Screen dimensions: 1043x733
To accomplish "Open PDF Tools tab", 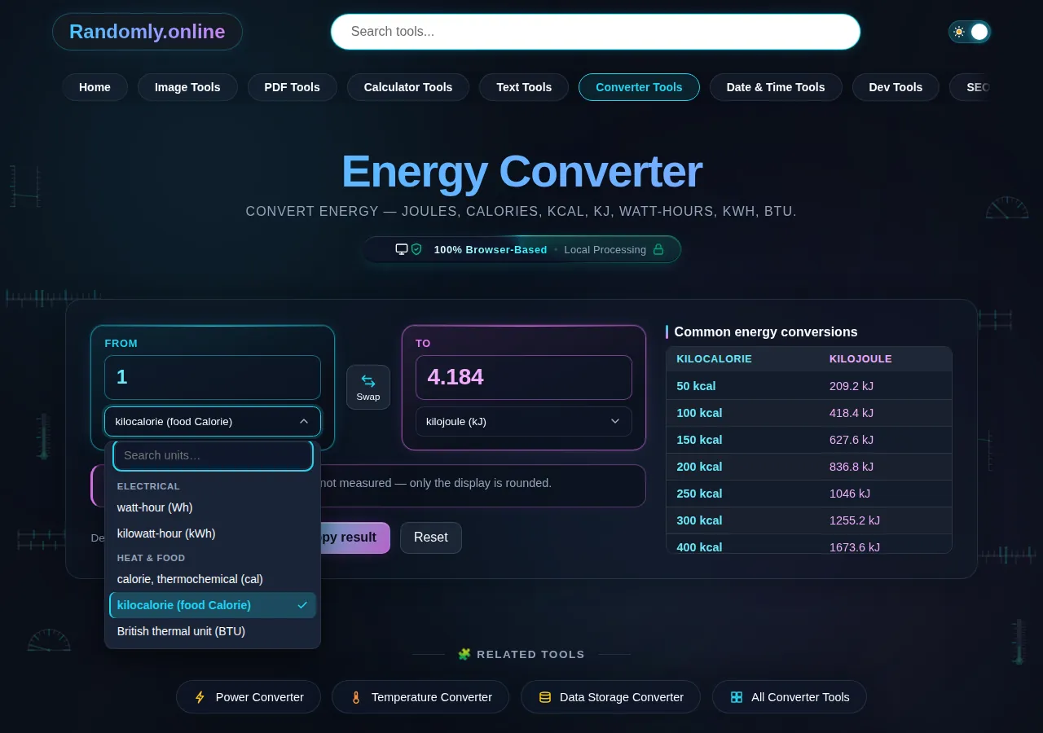I will tap(292, 87).
